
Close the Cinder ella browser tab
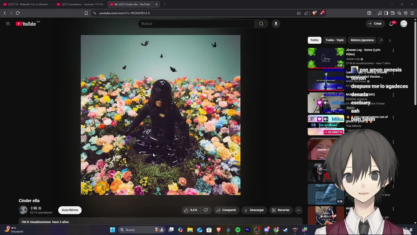click(156, 4)
